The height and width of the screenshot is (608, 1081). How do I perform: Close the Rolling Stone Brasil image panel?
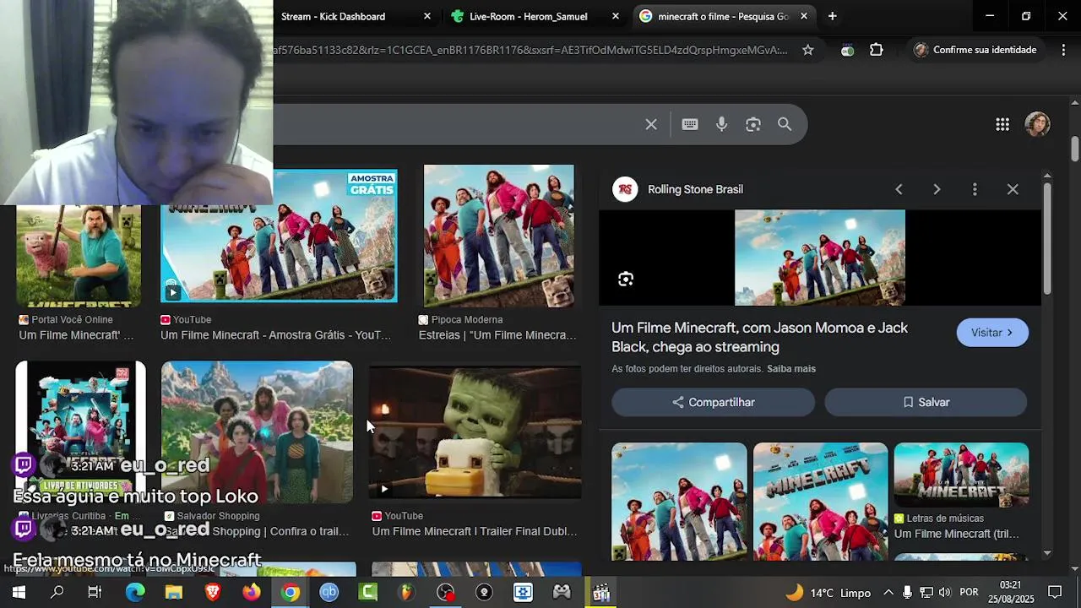point(1013,189)
